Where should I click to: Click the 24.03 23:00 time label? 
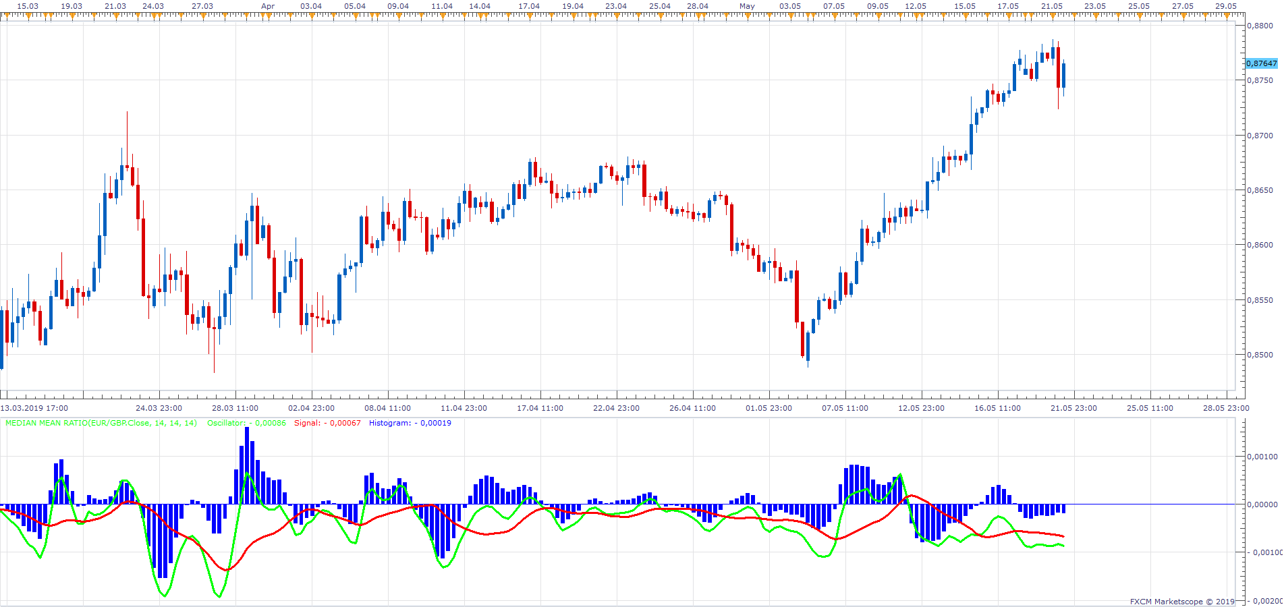[159, 408]
